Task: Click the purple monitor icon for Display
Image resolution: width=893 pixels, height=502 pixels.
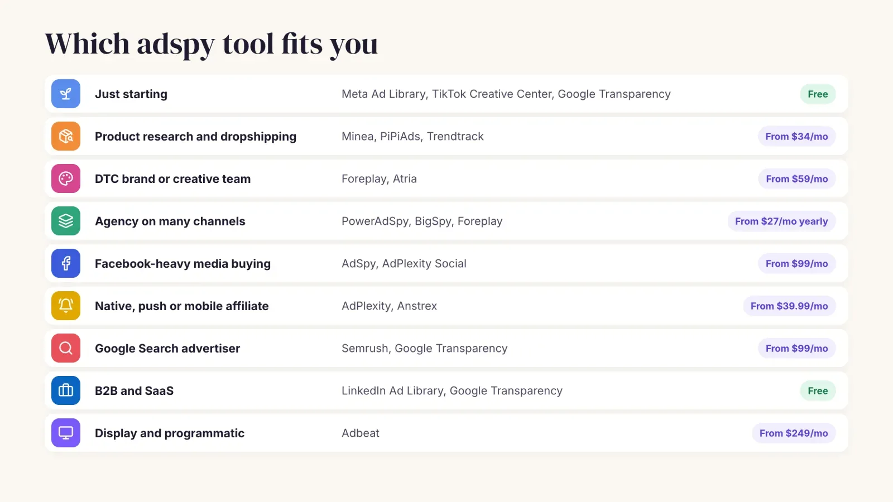Action: 66,433
